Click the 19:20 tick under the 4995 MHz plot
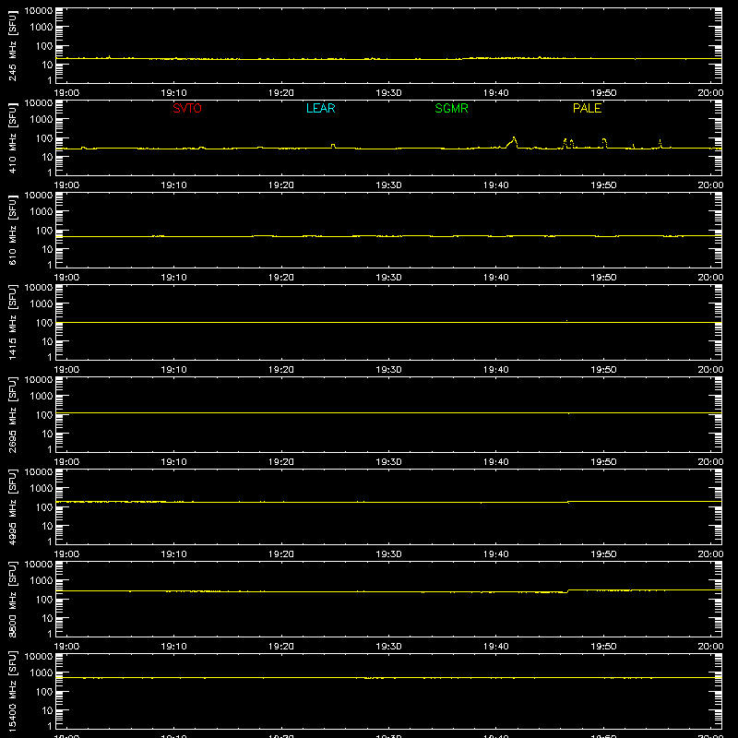 pyautogui.click(x=281, y=554)
